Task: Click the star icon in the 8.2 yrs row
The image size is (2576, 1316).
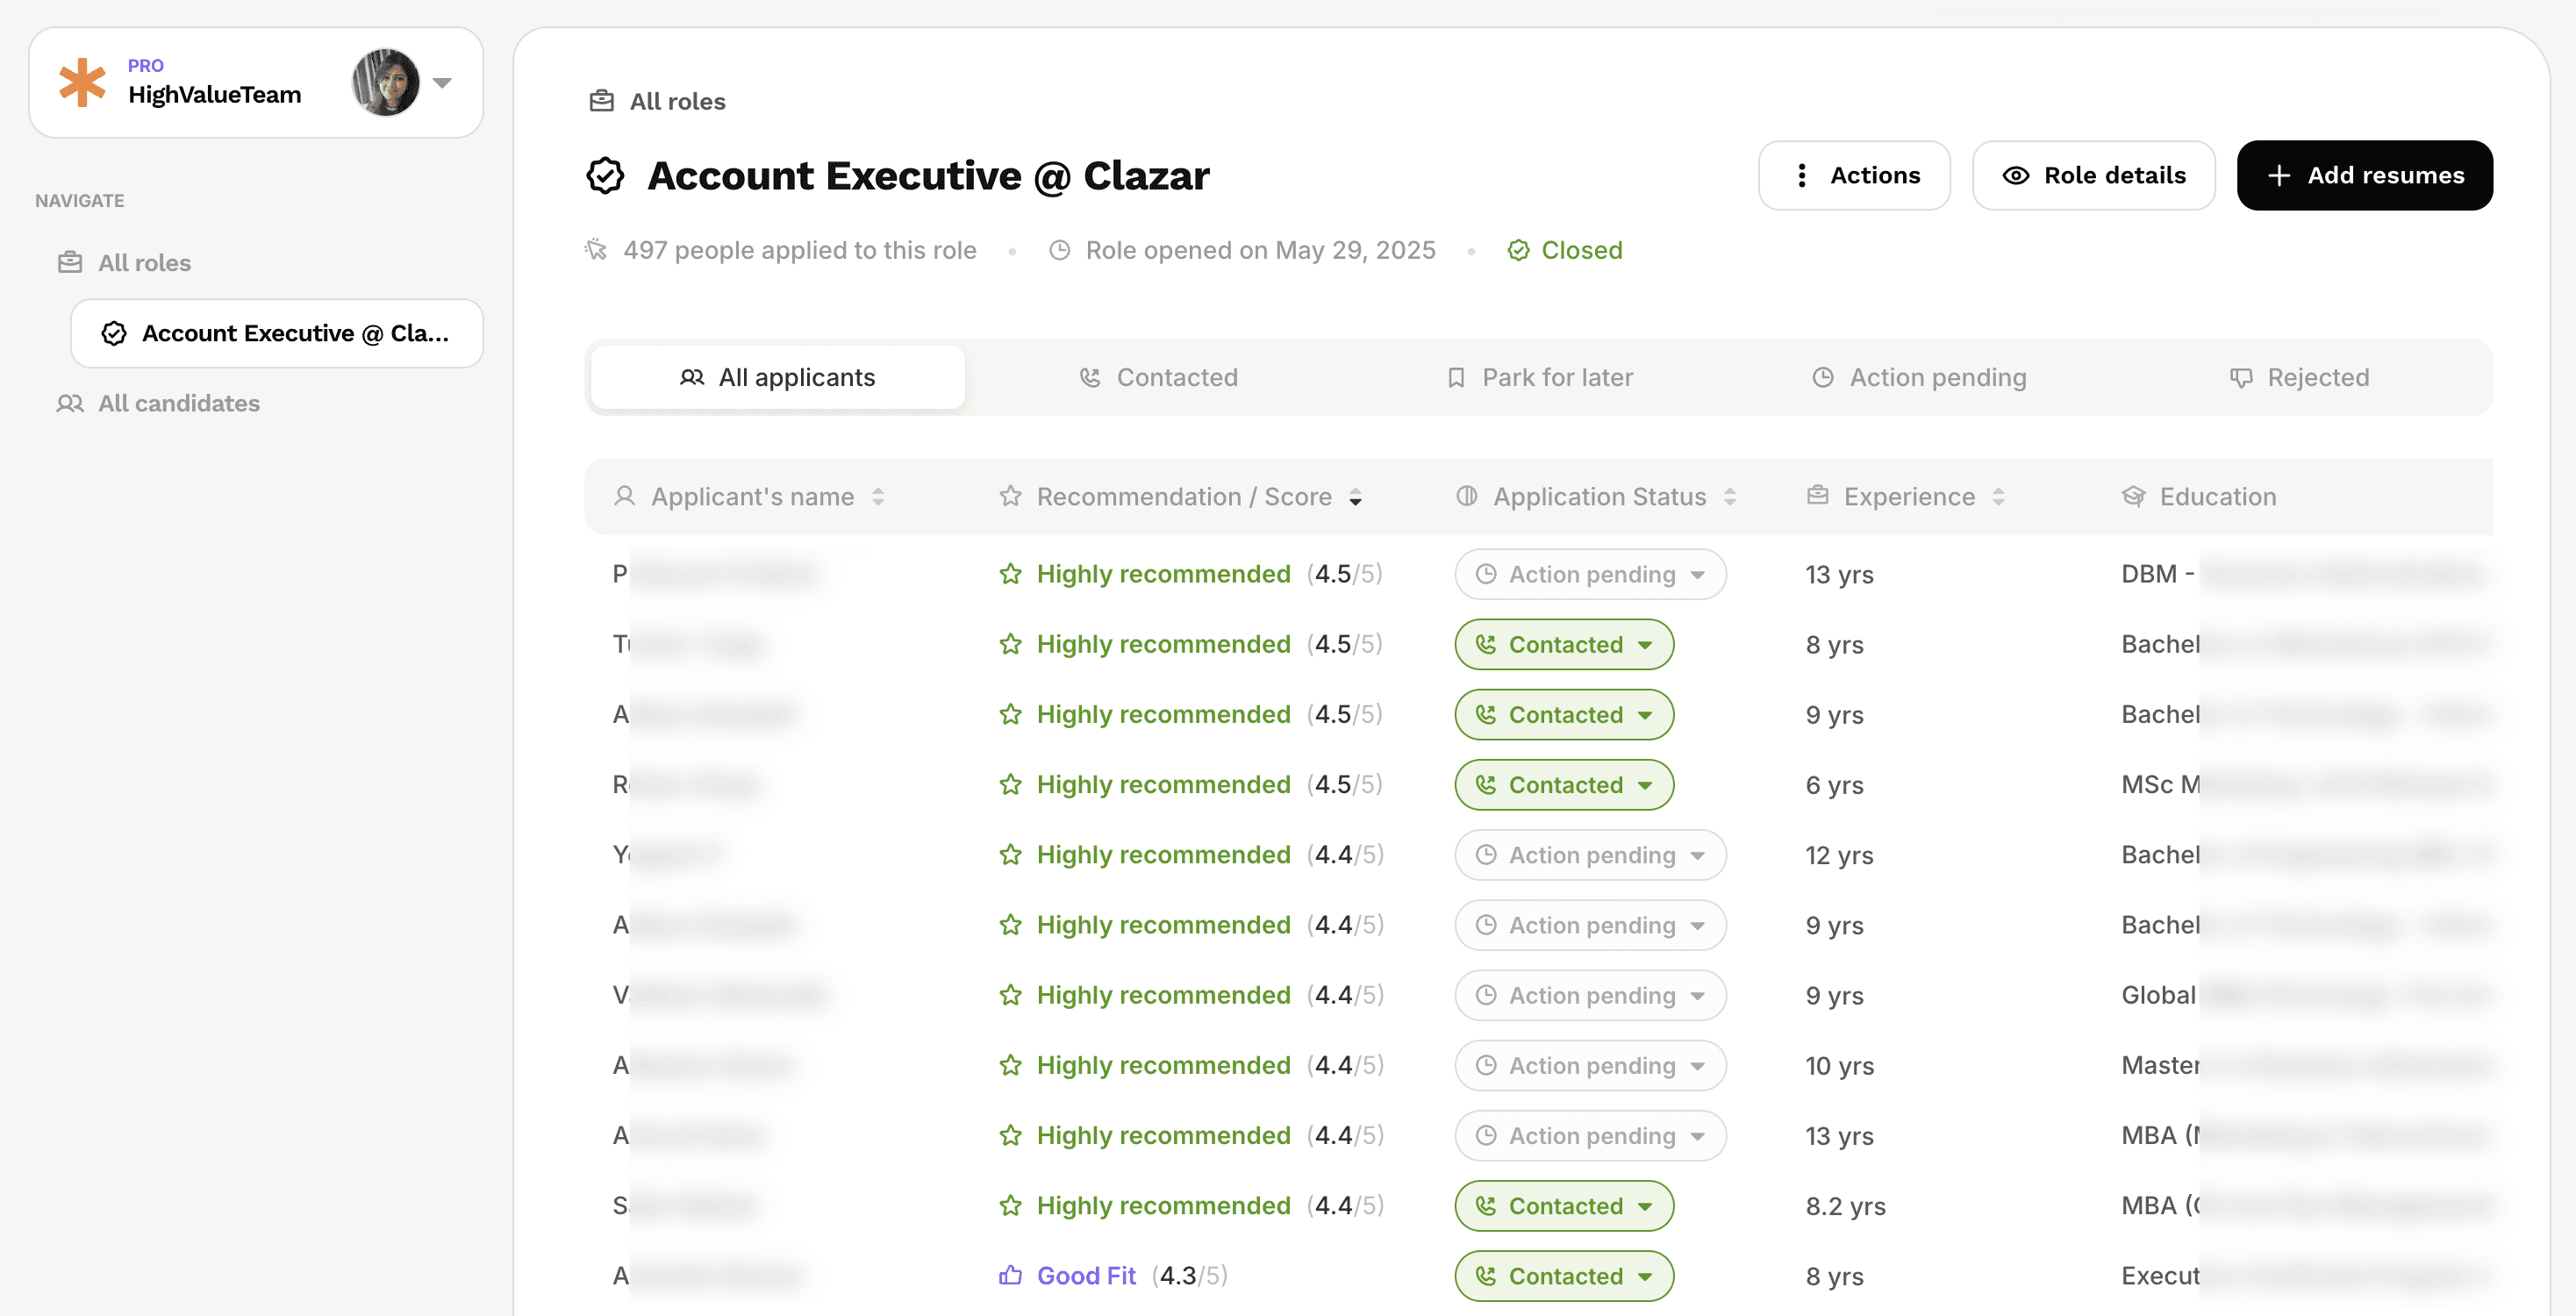Action: (x=1011, y=1206)
